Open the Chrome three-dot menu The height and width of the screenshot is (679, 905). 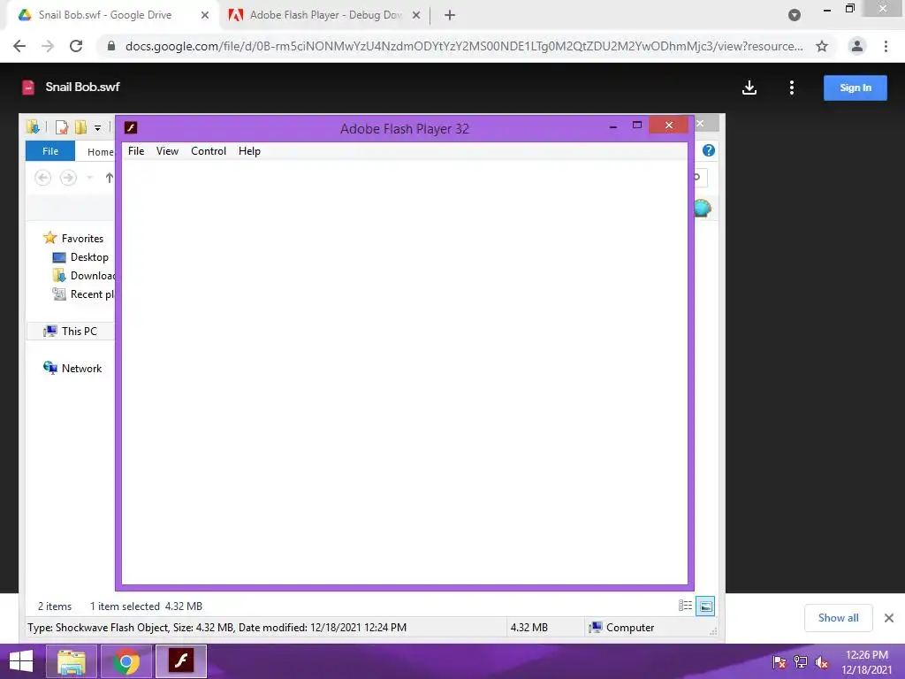pyautogui.click(x=886, y=46)
